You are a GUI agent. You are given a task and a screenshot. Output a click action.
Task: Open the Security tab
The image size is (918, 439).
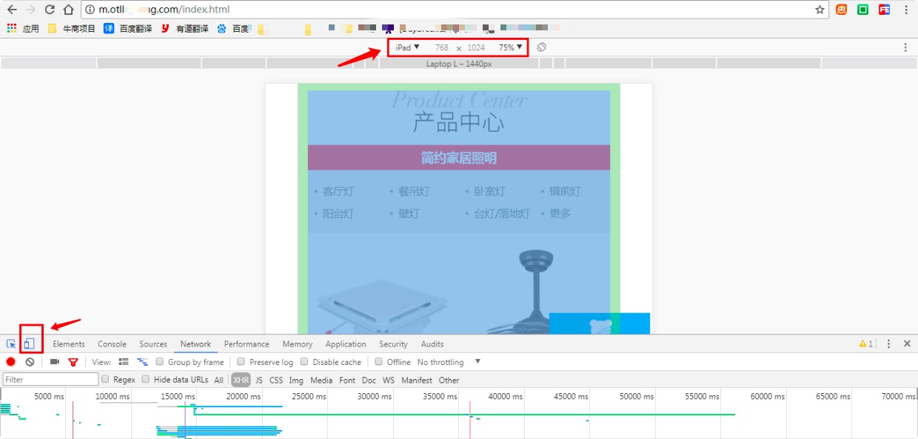coord(393,344)
